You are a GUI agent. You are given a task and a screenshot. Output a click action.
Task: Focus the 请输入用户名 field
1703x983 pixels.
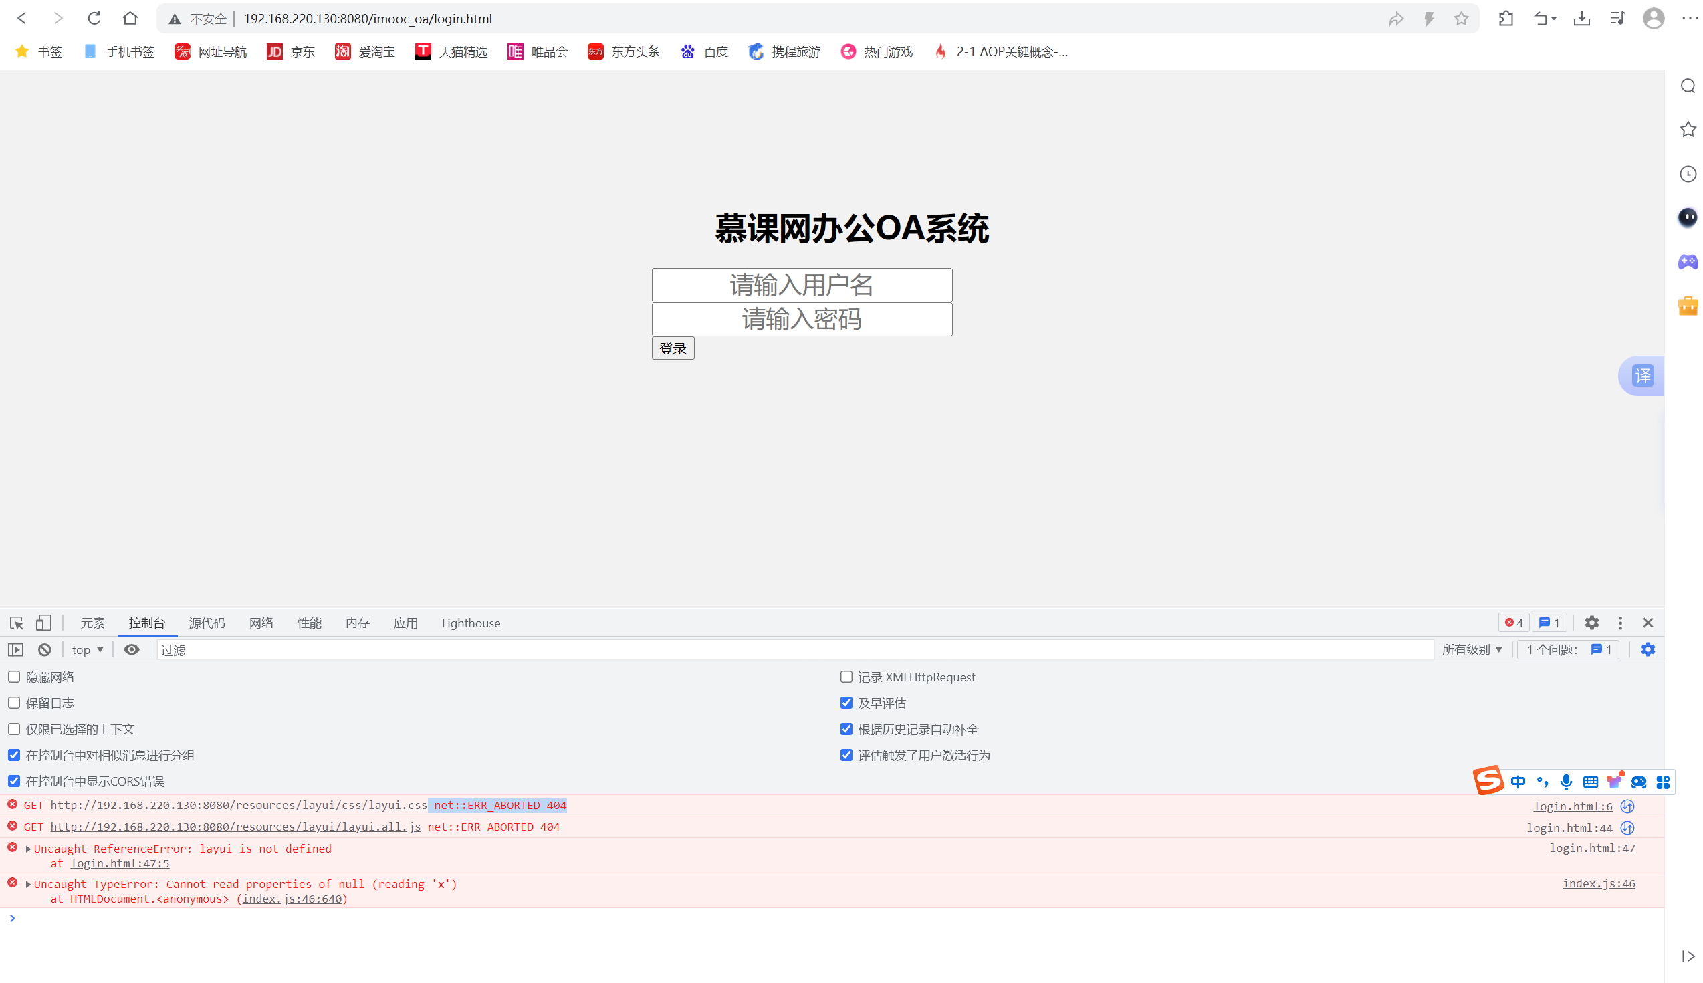coord(802,285)
